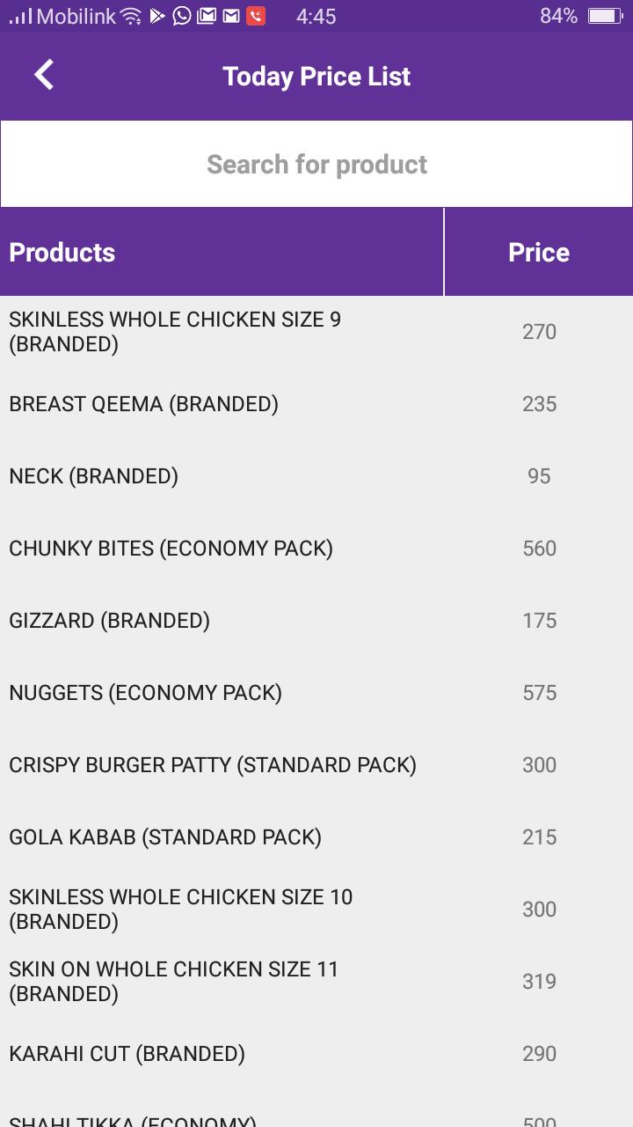Select Skinless Whole Chicken Size 9 row

click(316, 332)
